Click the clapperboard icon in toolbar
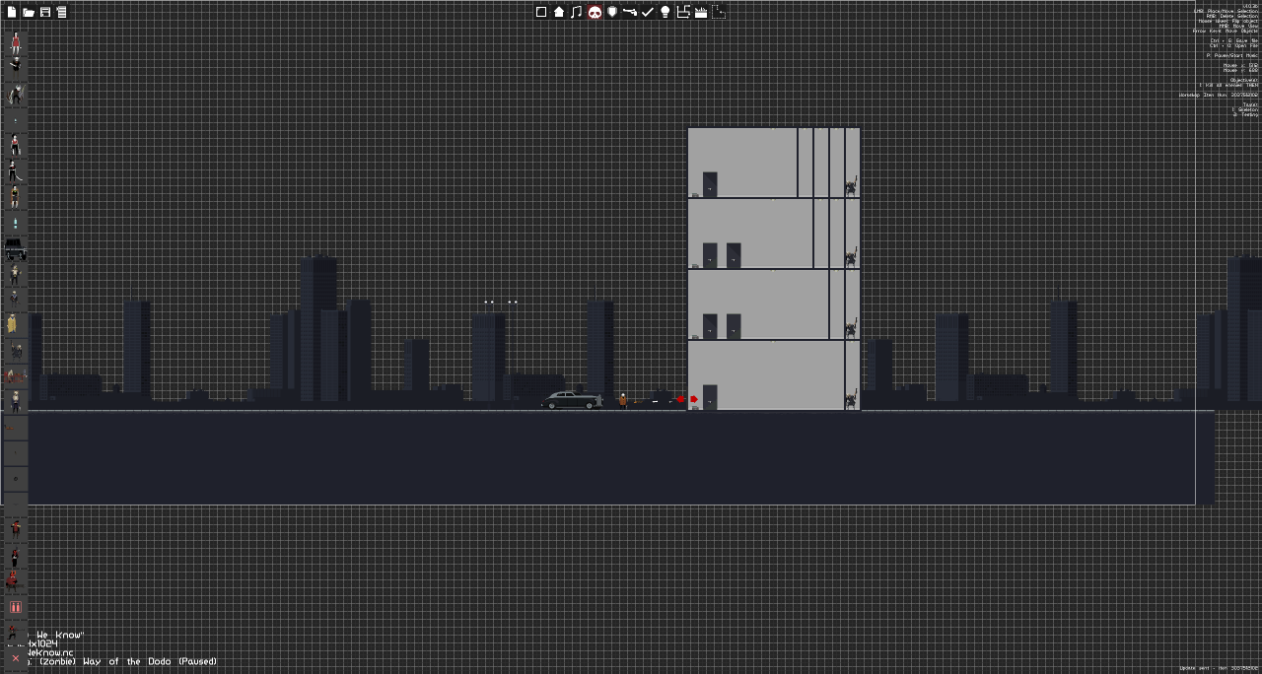This screenshot has height=674, width=1262. (x=701, y=12)
